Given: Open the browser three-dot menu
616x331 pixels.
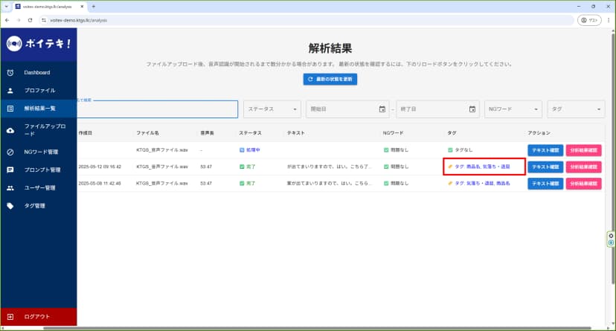Looking at the screenshot, I should tap(609, 20).
